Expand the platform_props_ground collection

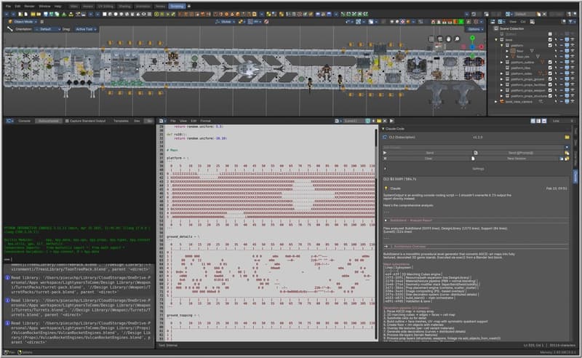tap(501, 79)
